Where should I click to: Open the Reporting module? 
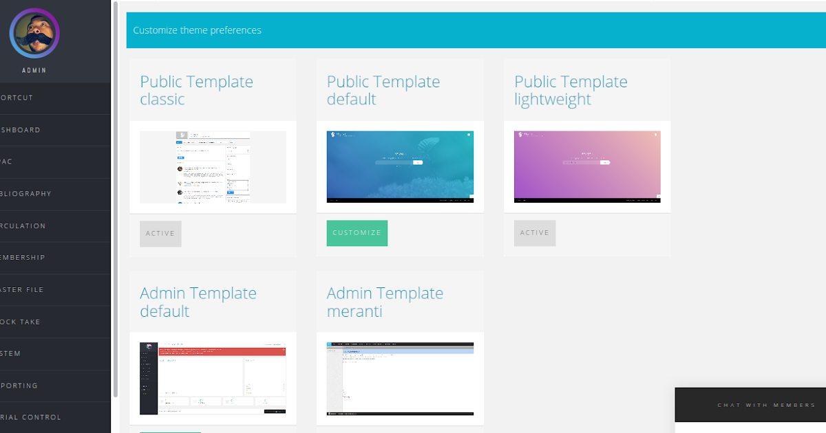(28, 386)
